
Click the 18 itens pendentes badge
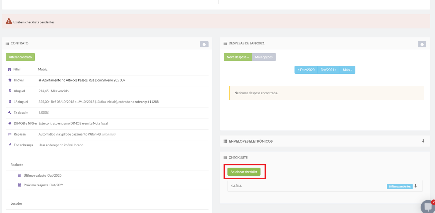point(400,186)
